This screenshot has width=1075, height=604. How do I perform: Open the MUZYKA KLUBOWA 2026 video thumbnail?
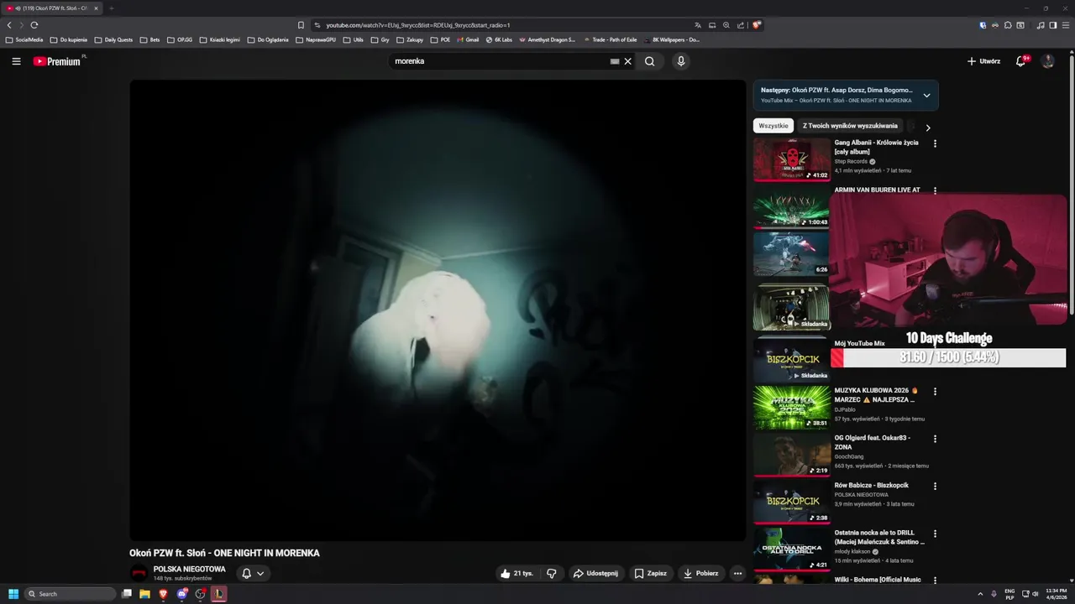click(791, 407)
